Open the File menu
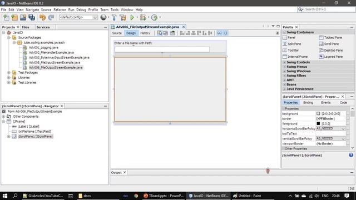Screen dimensions: 356x200 [4, 10]
